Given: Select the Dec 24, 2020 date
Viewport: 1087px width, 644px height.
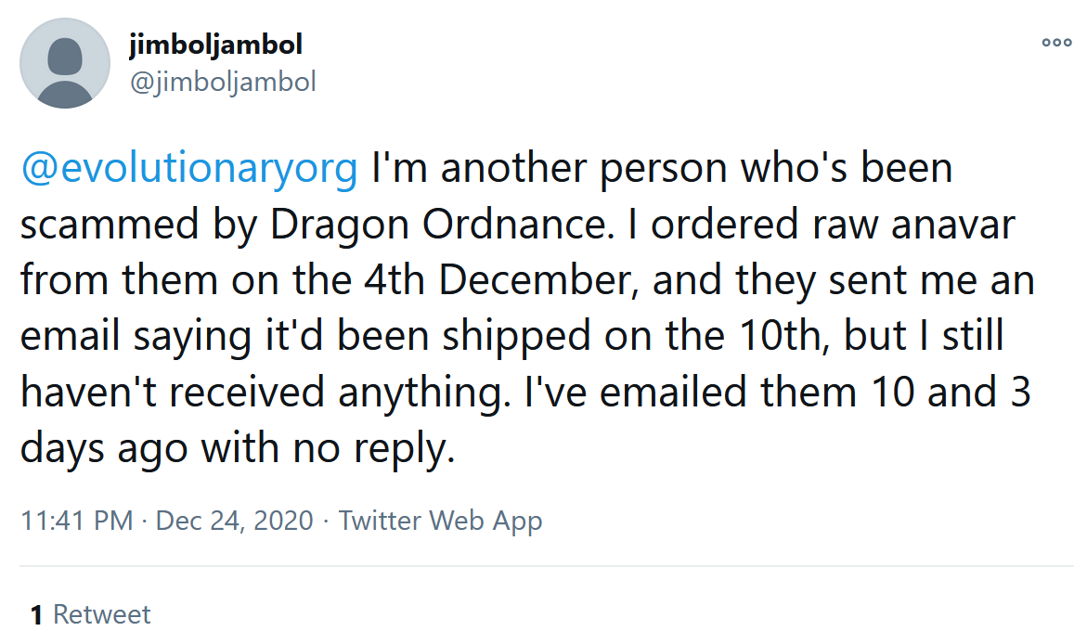Looking at the screenshot, I should click(x=235, y=521).
